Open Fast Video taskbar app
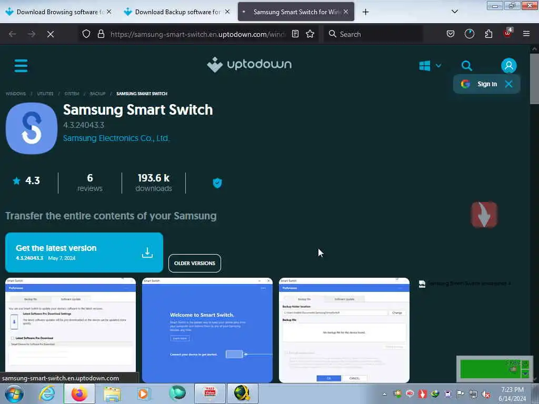539x404 pixels. [209, 393]
